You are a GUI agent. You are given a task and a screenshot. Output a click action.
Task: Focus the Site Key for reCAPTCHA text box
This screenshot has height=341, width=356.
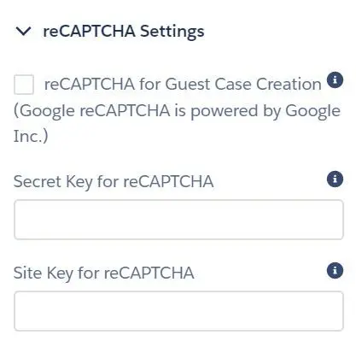[178, 311]
